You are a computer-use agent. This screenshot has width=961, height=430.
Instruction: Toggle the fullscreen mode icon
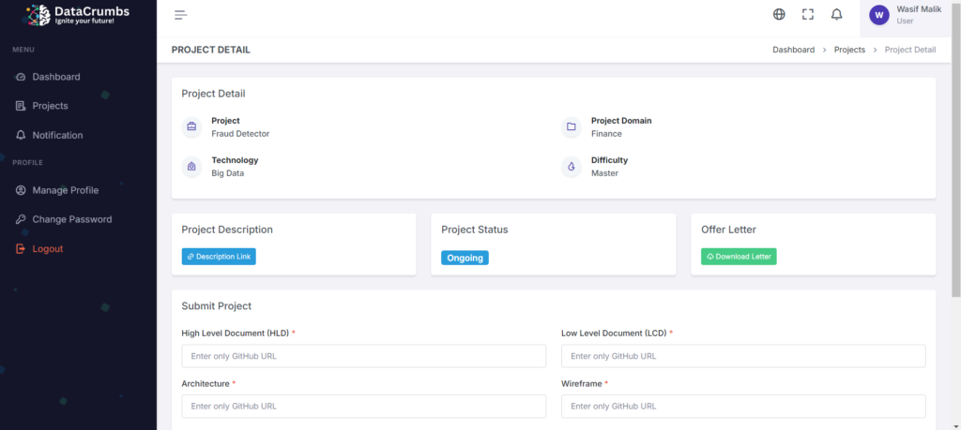pyautogui.click(x=808, y=15)
